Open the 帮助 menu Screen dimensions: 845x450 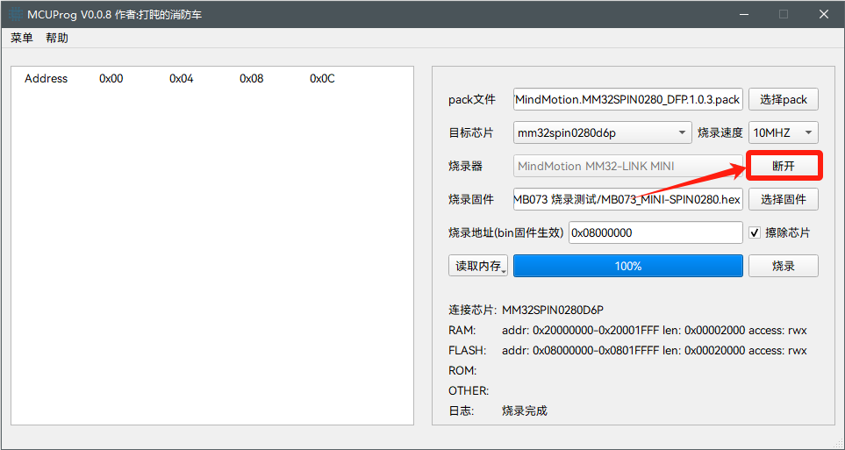tap(57, 38)
